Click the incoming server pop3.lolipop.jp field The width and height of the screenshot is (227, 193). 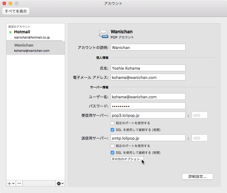tap(148, 116)
